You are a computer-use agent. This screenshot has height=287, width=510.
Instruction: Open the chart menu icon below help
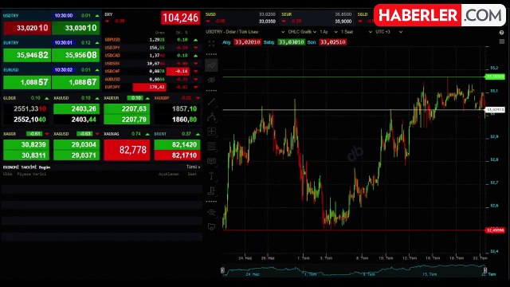[x=501, y=41]
